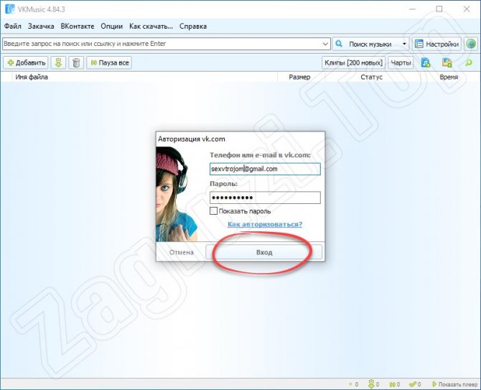
Task: Open the Опции menu
Action: [x=111, y=27]
